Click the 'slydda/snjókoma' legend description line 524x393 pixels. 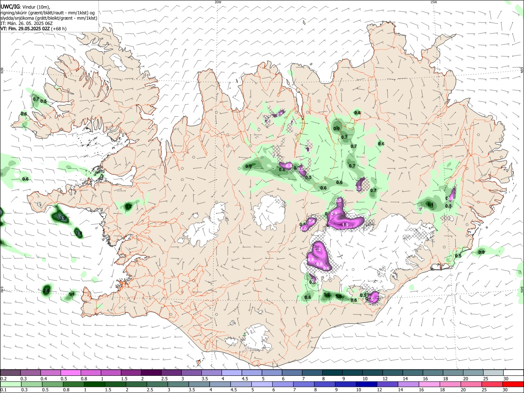point(49,18)
